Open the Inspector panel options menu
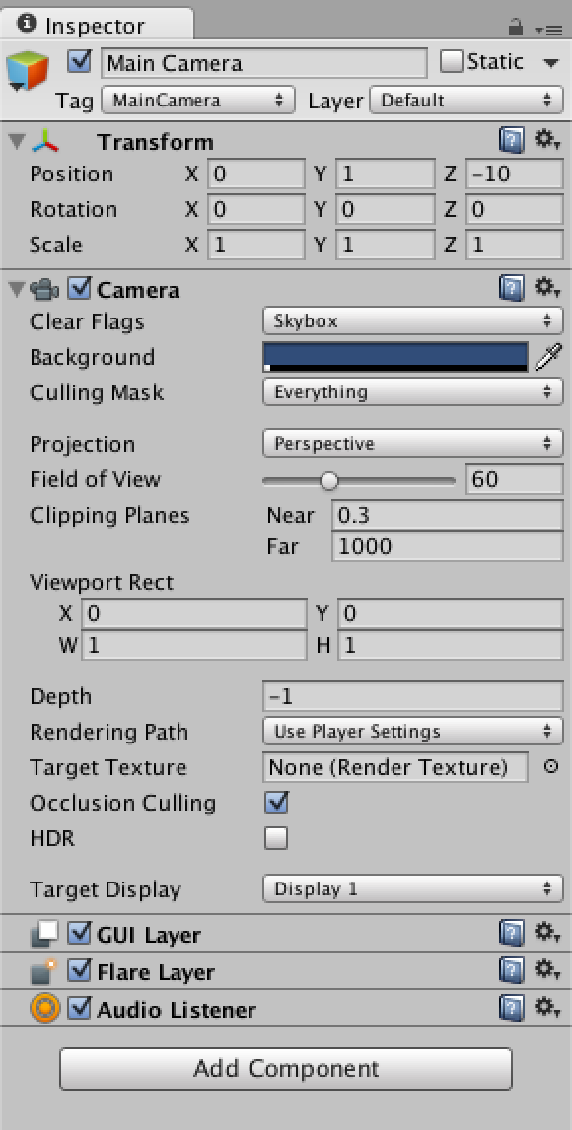572x1130 pixels. click(548, 30)
